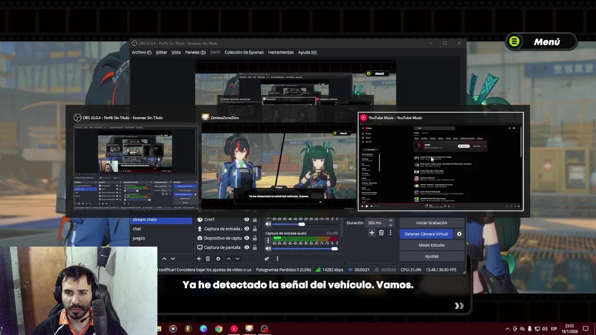Click the camera icon of Dispositivo de captura

point(200,238)
